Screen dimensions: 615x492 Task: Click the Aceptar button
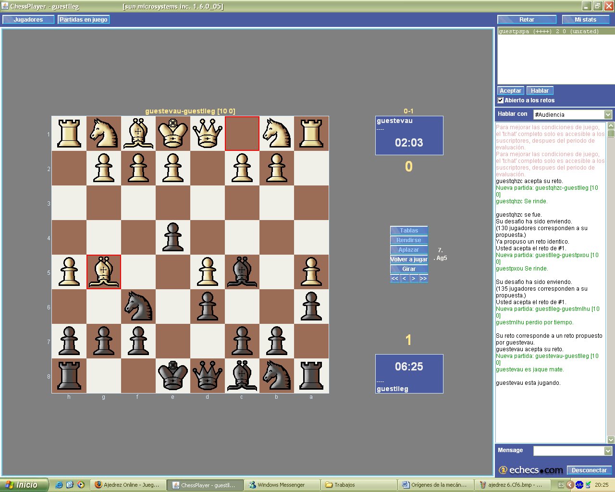(x=510, y=91)
